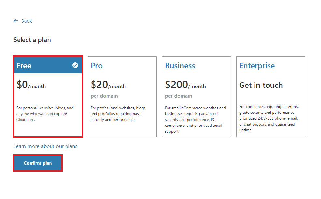Select the Free plan card header

pos(48,65)
